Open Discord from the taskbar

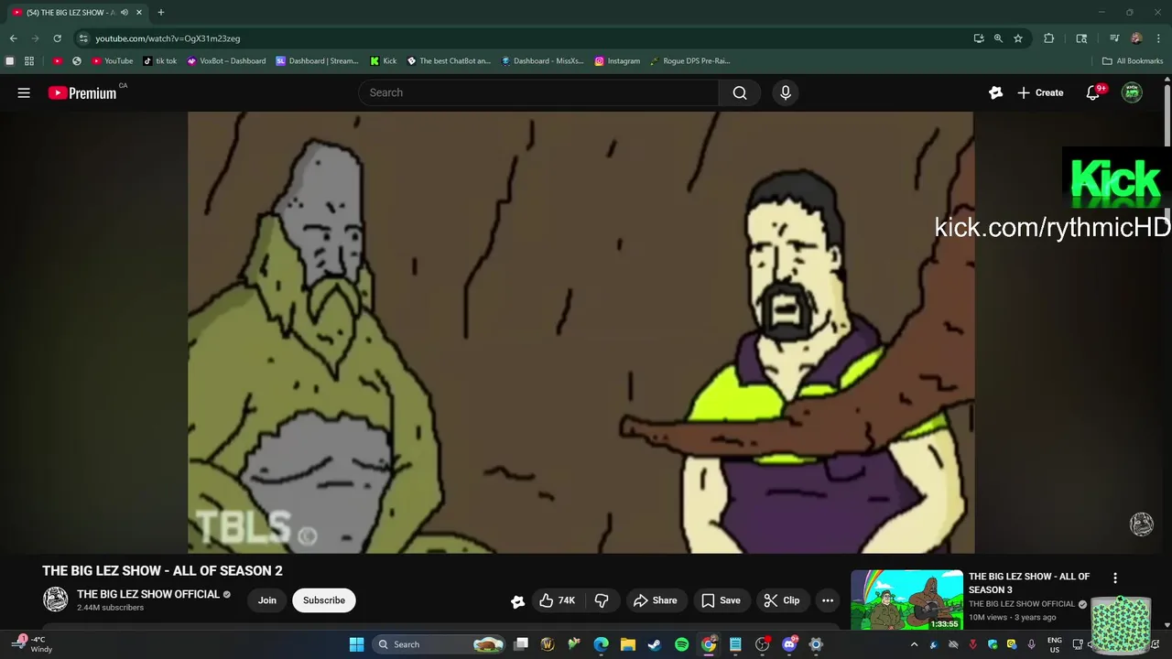[789, 644]
